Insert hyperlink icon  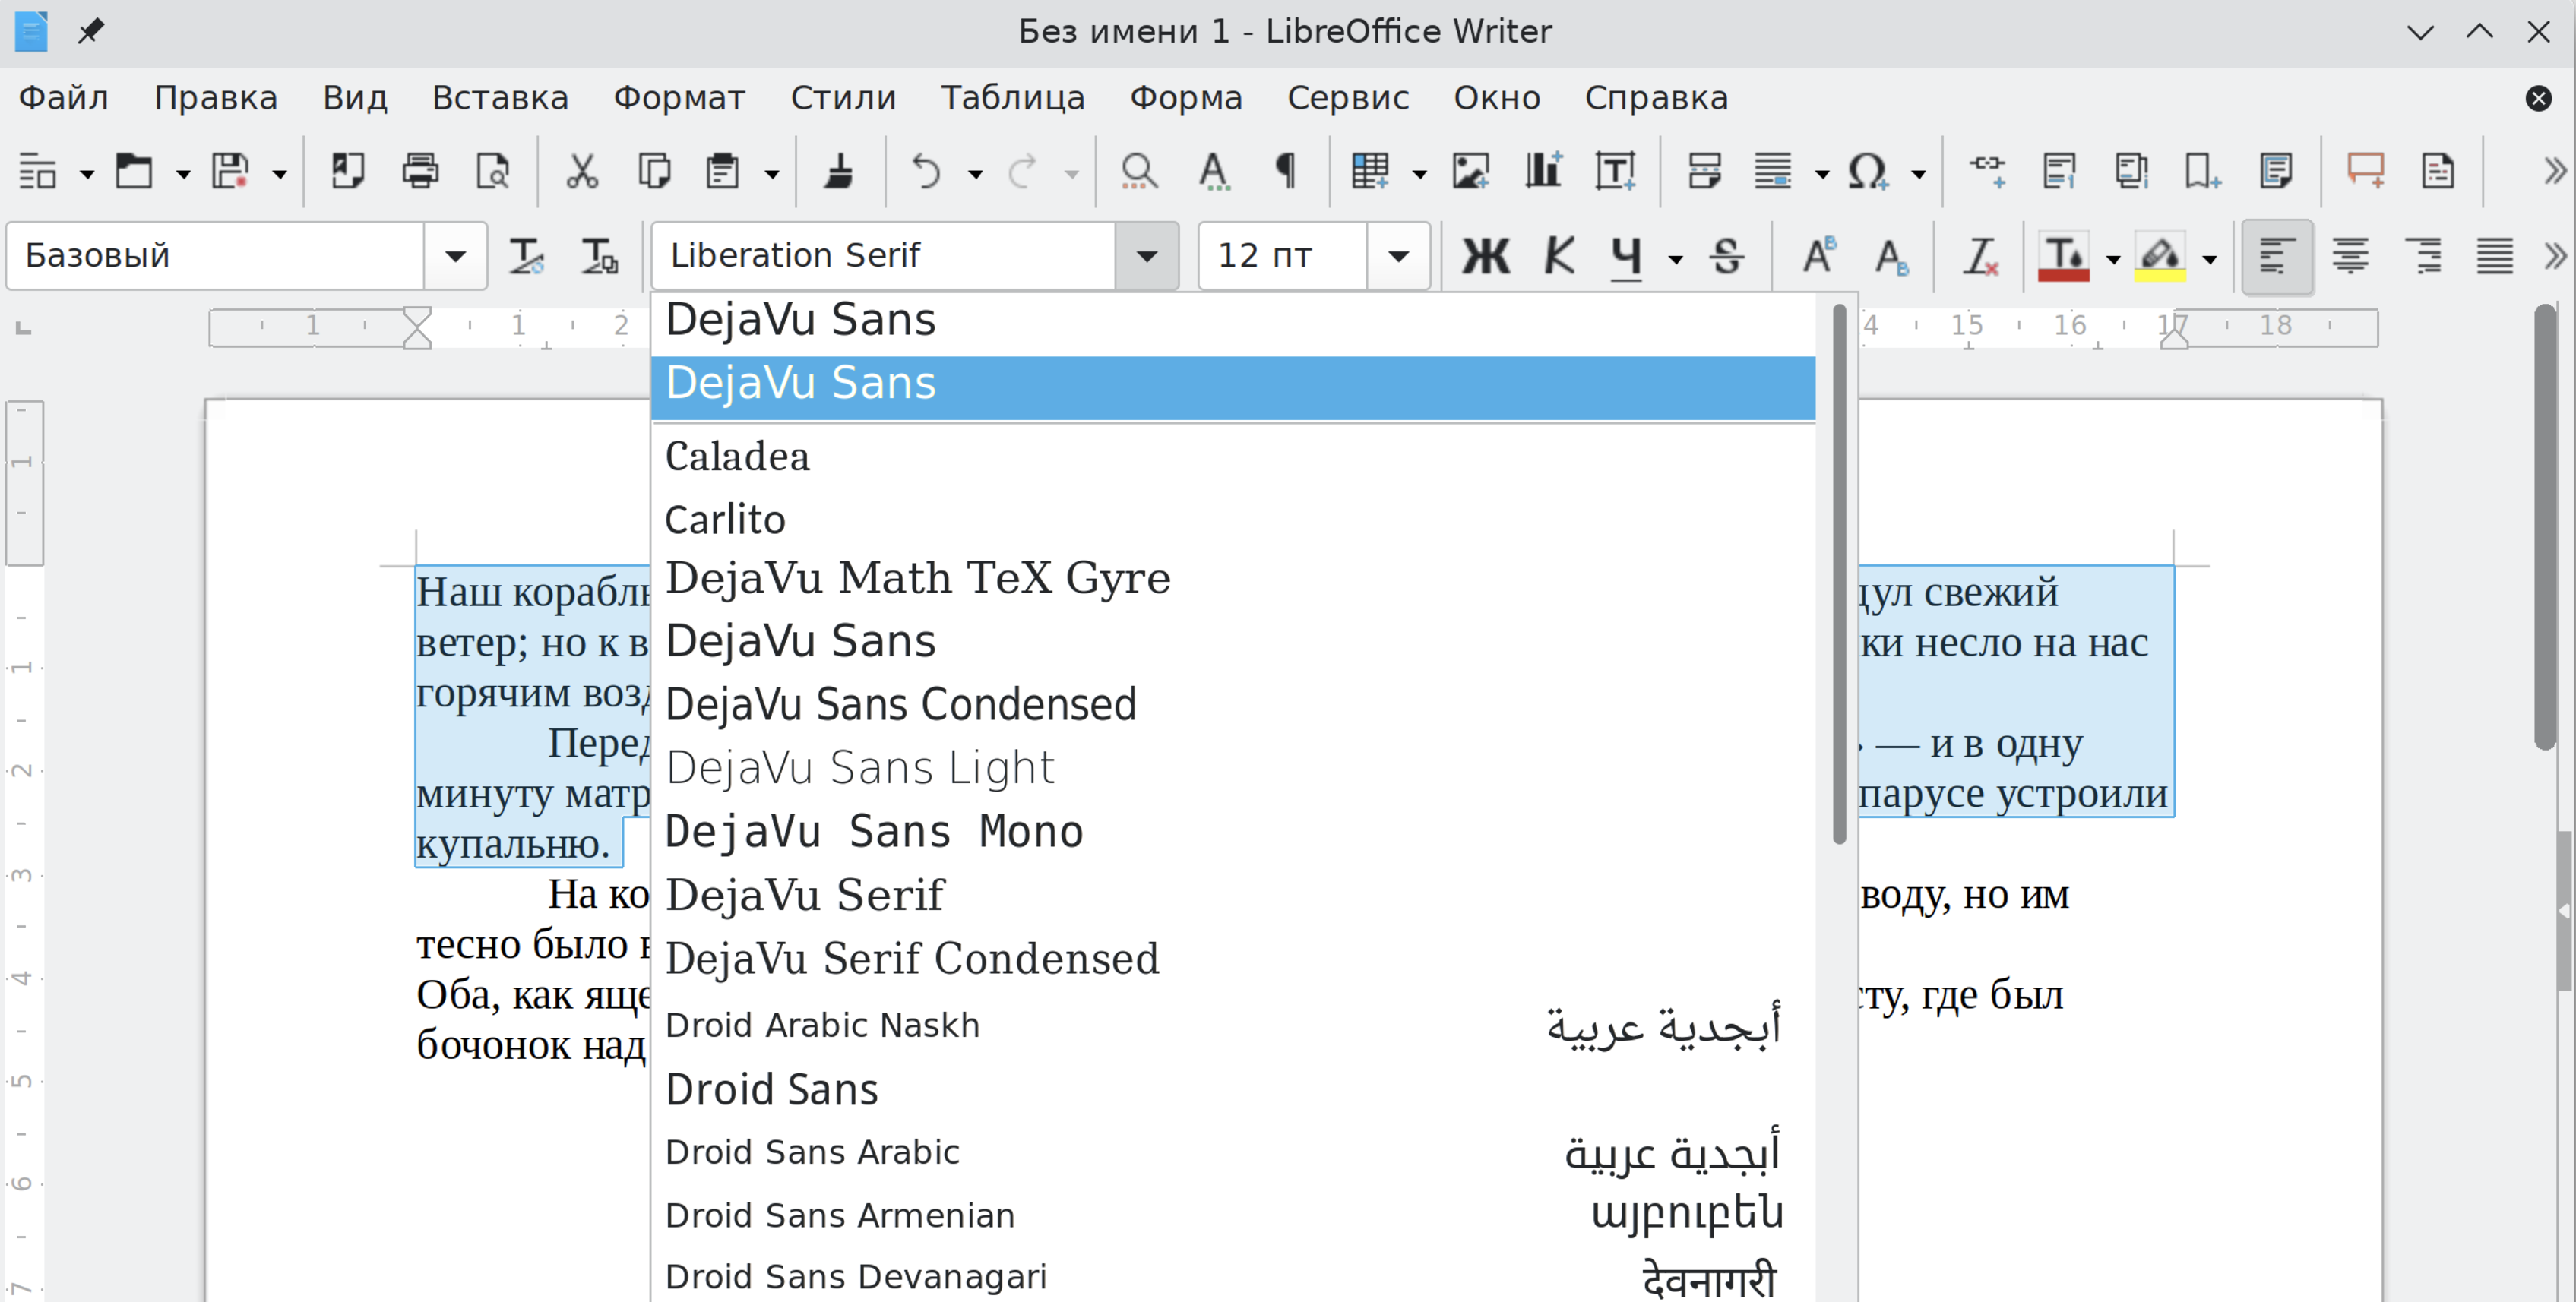1987,172
